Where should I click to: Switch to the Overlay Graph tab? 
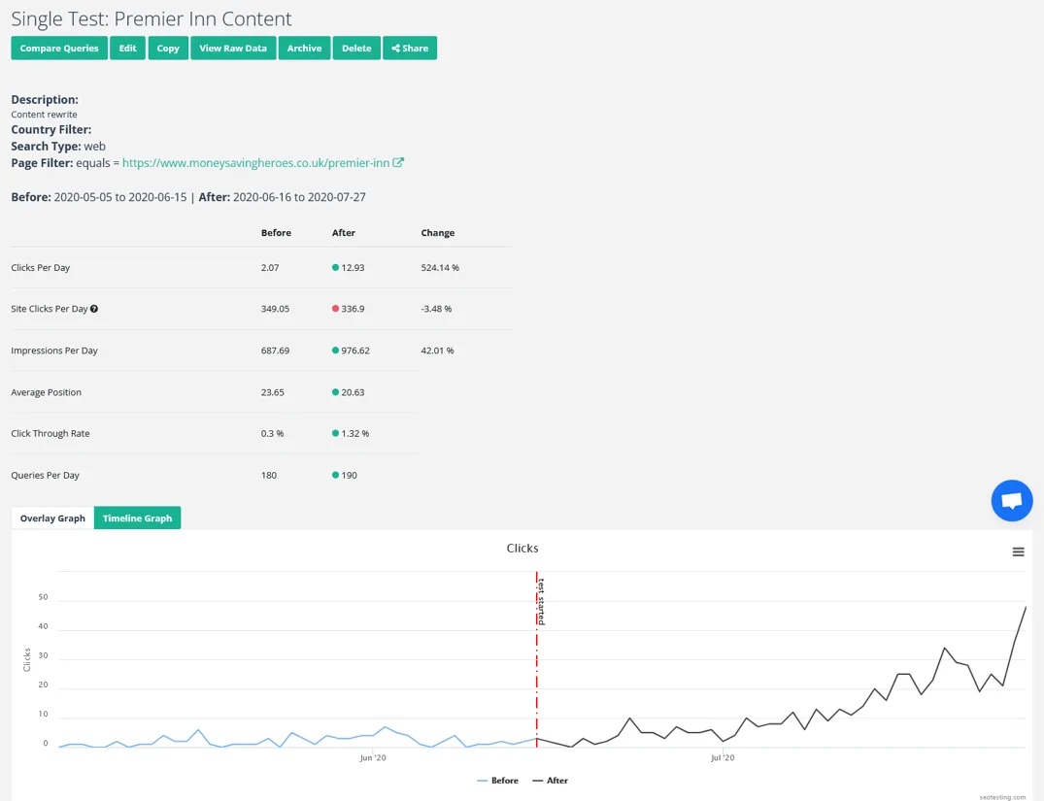[52, 518]
